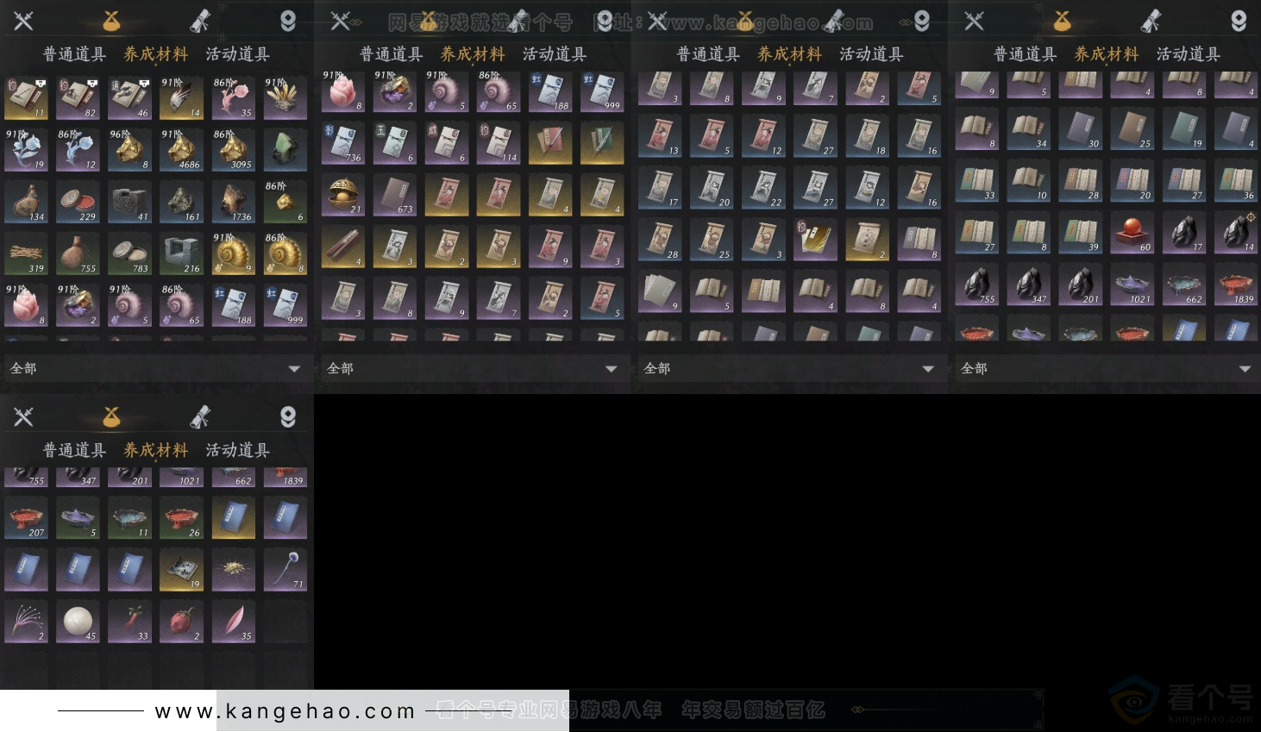Select the golden map item count 19
1261x732 pixels.
coord(181,569)
